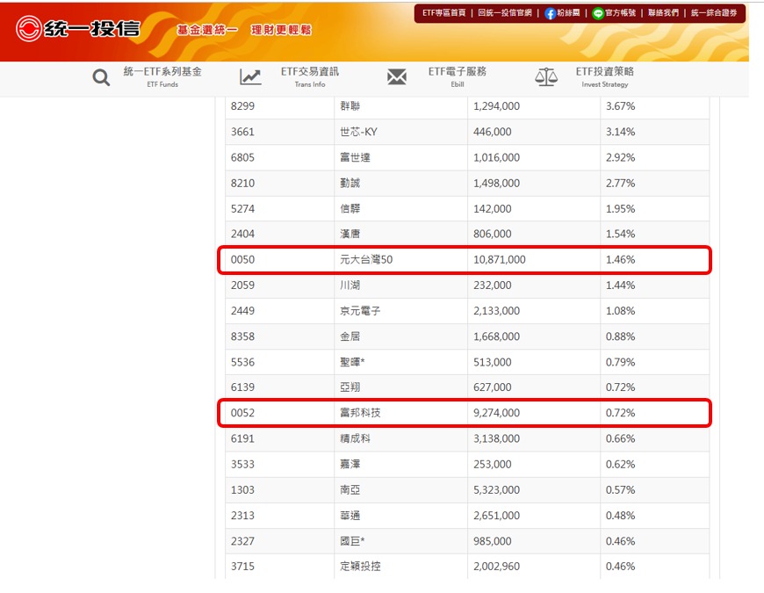Select stock code 5536
764x593 pixels.
tap(242, 363)
